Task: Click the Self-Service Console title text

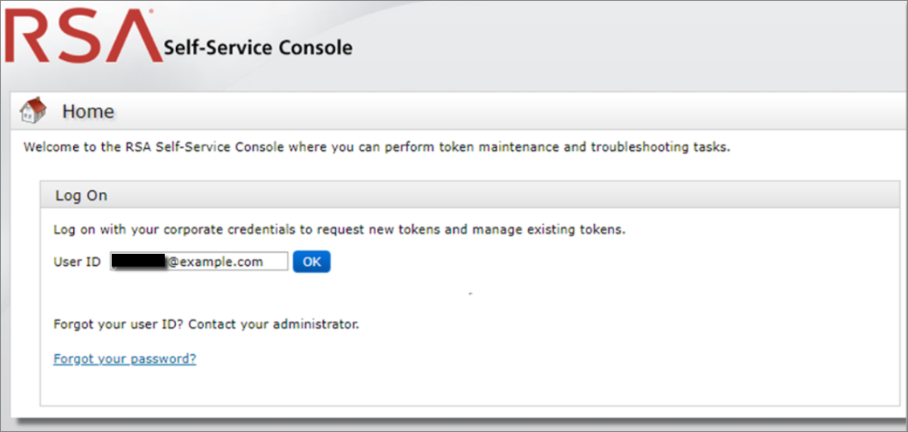Action: tap(258, 47)
